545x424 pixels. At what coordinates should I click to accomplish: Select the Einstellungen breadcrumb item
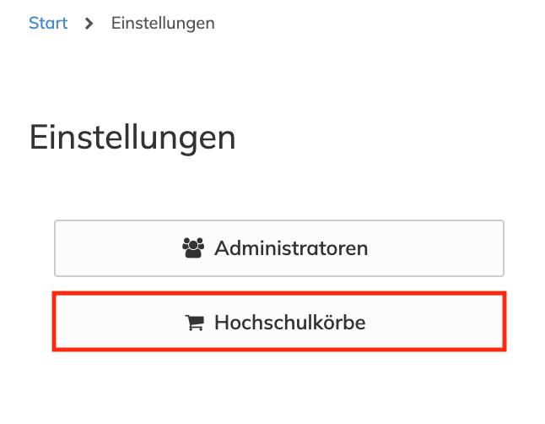tap(163, 23)
